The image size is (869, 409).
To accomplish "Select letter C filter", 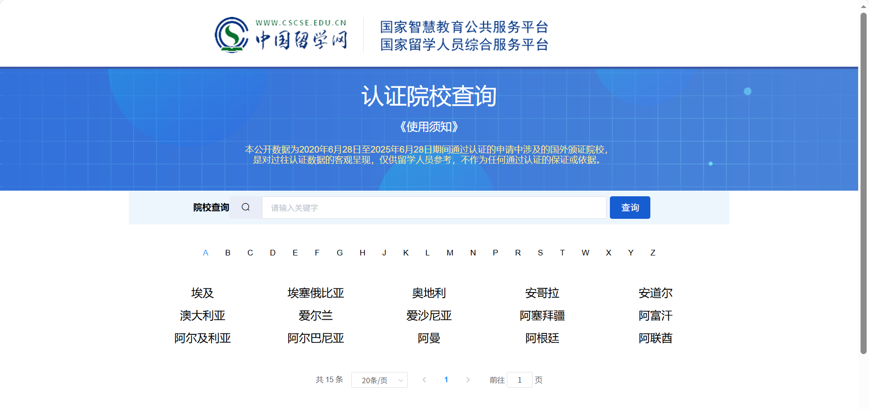I will (x=250, y=253).
